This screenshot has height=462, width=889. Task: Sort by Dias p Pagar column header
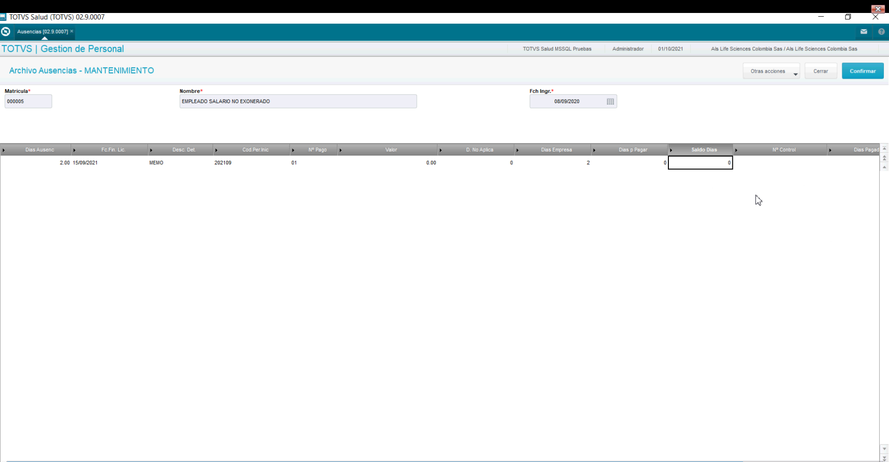(x=630, y=150)
